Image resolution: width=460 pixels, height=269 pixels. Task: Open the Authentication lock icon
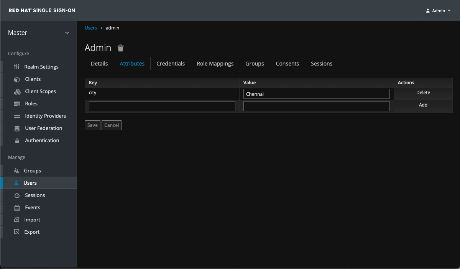pyautogui.click(x=18, y=140)
